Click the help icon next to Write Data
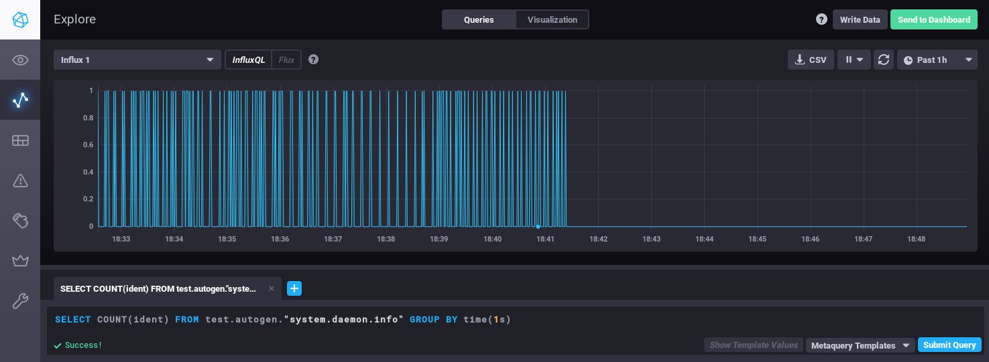The width and height of the screenshot is (989, 362). point(821,19)
